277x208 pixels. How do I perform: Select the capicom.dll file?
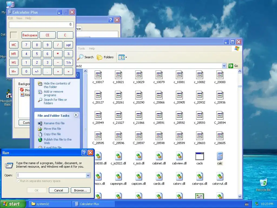click(x=139, y=179)
